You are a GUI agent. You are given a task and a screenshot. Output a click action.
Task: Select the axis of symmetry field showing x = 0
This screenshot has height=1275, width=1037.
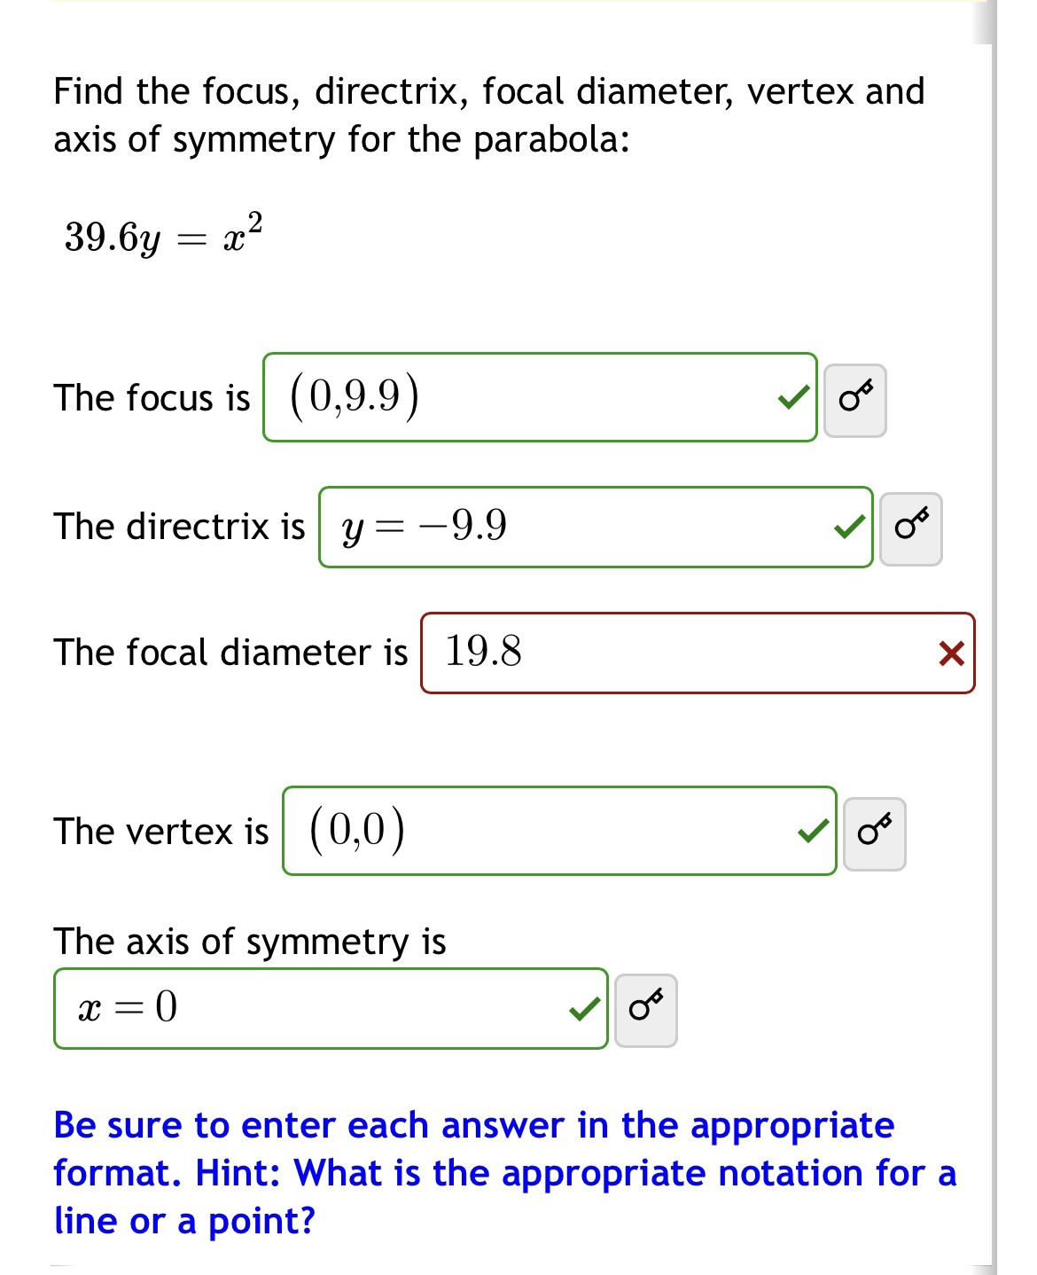pos(330,1006)
